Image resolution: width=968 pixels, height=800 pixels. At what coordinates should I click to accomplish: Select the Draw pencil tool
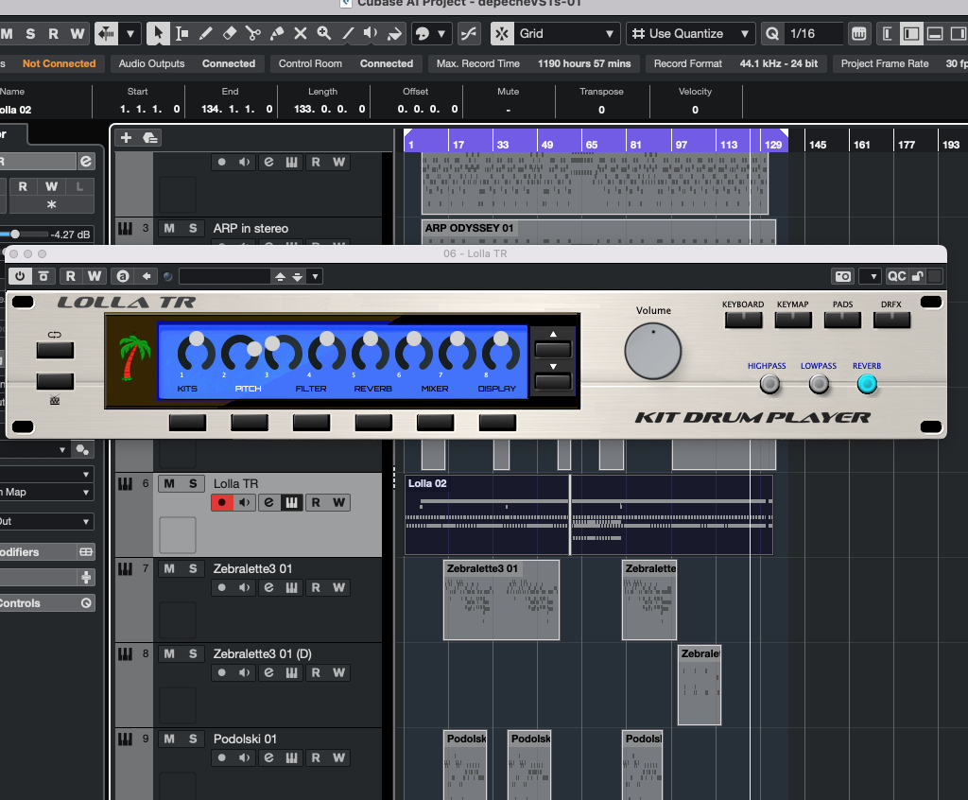point(205,33)
